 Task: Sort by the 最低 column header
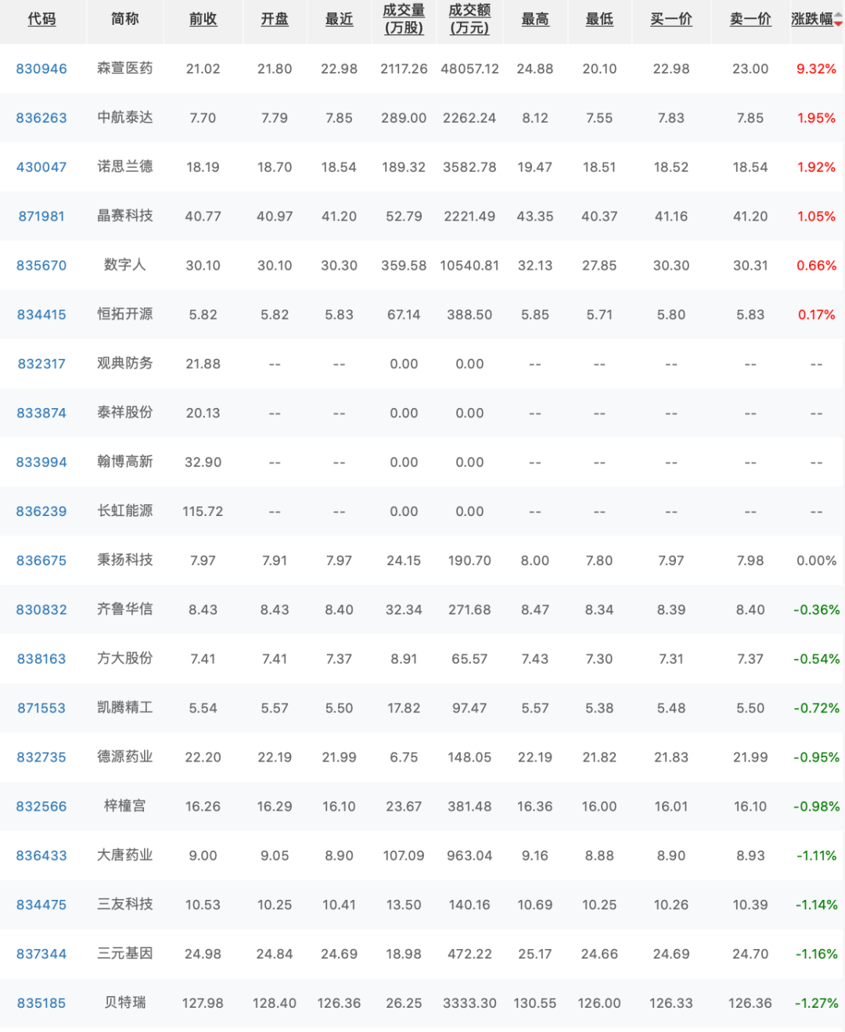599,19
